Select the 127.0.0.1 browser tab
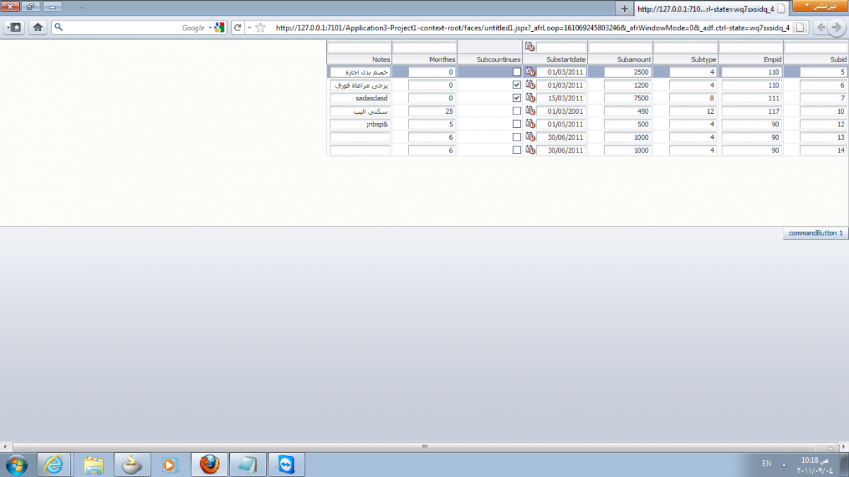This screenshot has width=849, height=477. pyautogui.click(x=710, y=8)
